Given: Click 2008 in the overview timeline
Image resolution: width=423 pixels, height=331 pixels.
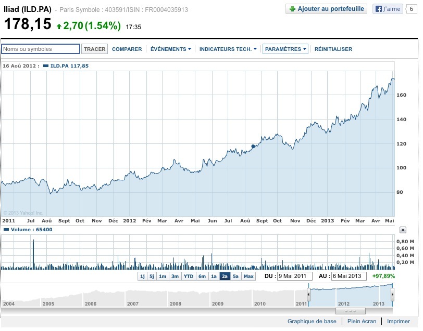Looking at the screenshot, I should [x=176, y=303].
